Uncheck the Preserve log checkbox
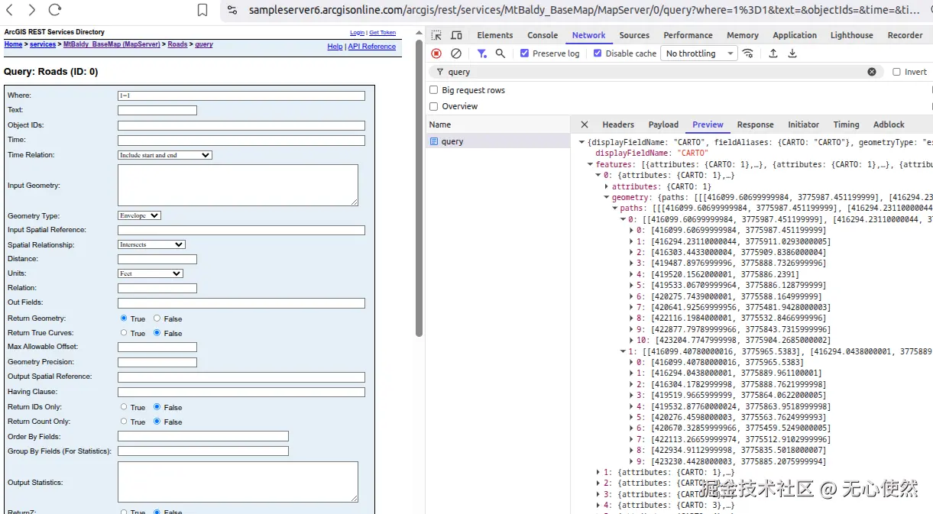This screenshot has height=514, width=933. pos(525,53)
